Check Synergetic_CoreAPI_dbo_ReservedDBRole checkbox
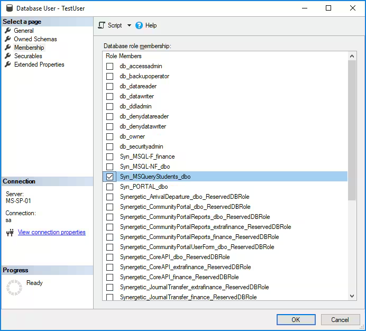This screenshot has width=366, height=331. 109,257
